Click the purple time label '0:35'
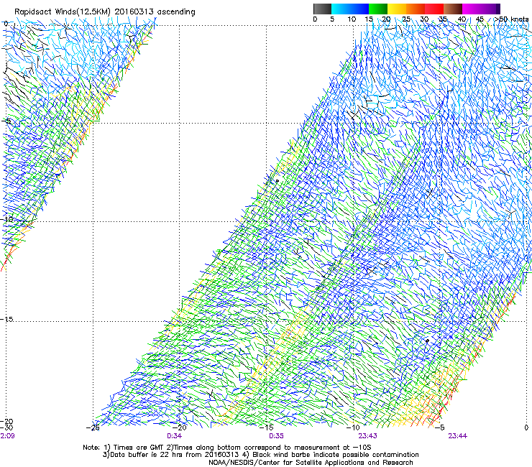Image resolution: width=532 pixels, height=467 pixels. (x=276, y=436)
